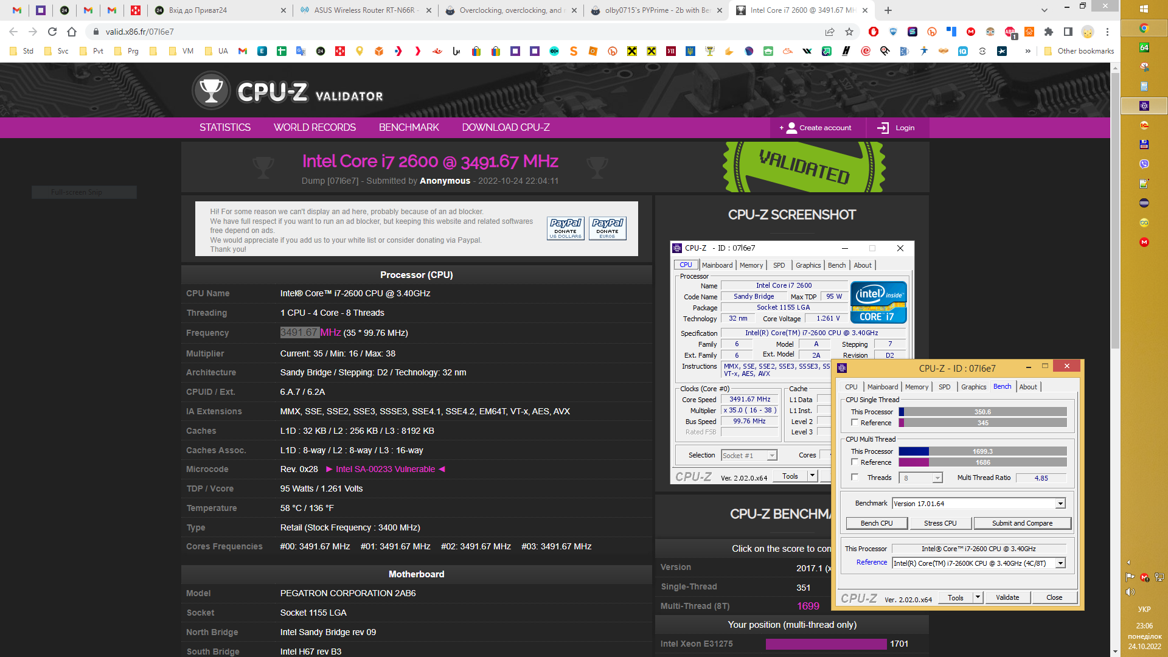Click the CPU-Z icon in Windows taskbar
This screenshot has width=1168, height=657.
[1144, 106]
